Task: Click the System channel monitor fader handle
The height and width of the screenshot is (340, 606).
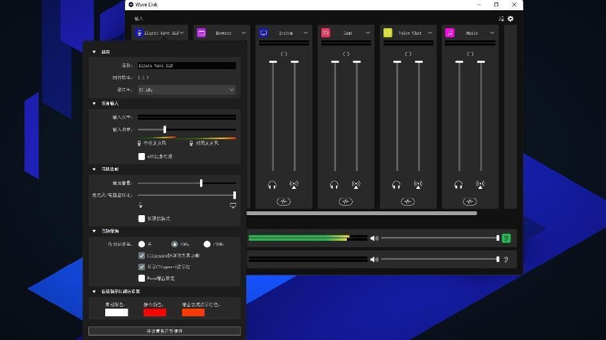Action: point(273,61)
